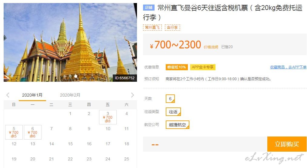Click calendar date 24

108,159
